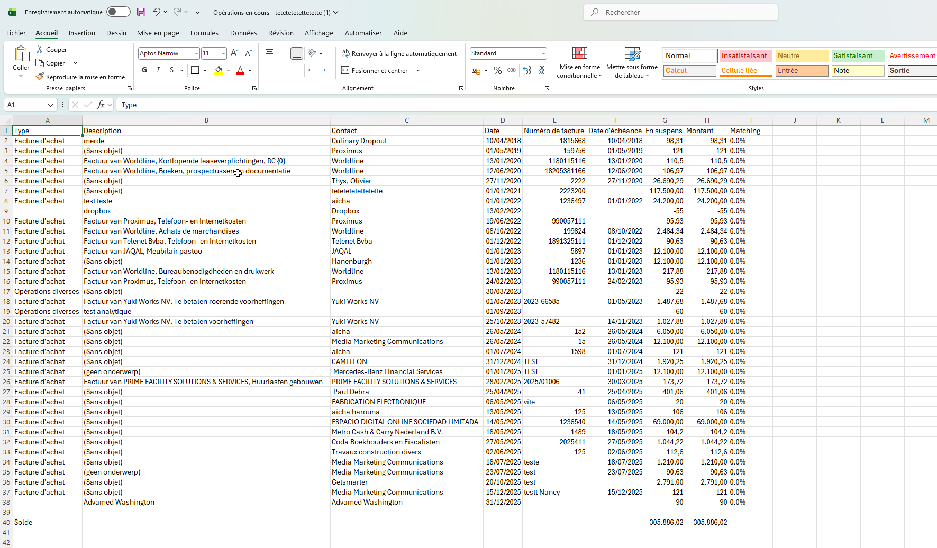The height and width of the screenshot is (548, 937).
Task: Click Insert function fx icon
Action: click(x=101, y=105)
